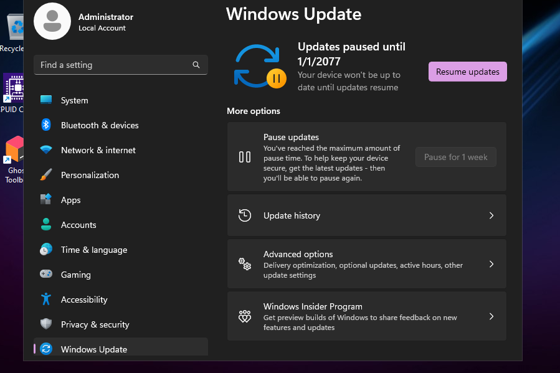Select the Accessibility figure icon
This screenshot has width=560, height=373.
tap(46, 300)
